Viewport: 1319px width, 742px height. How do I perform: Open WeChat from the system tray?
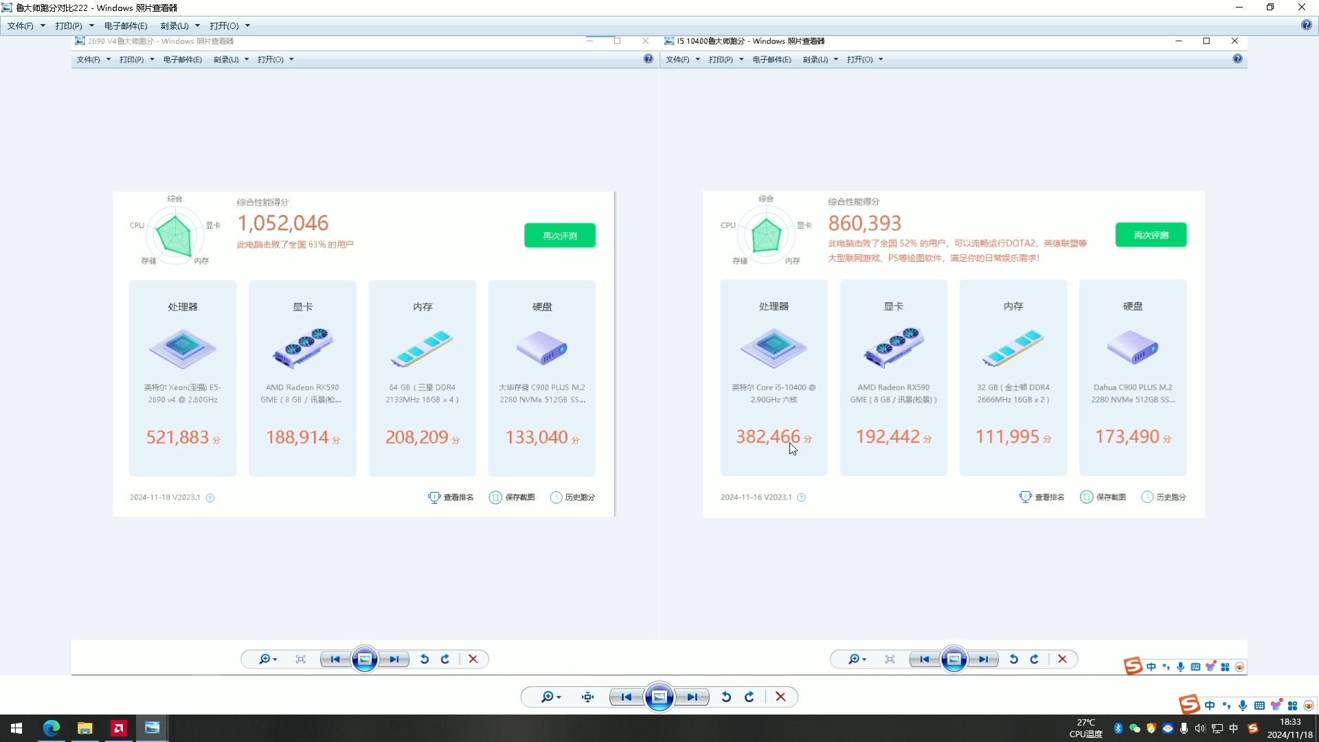pos(1134,728)
